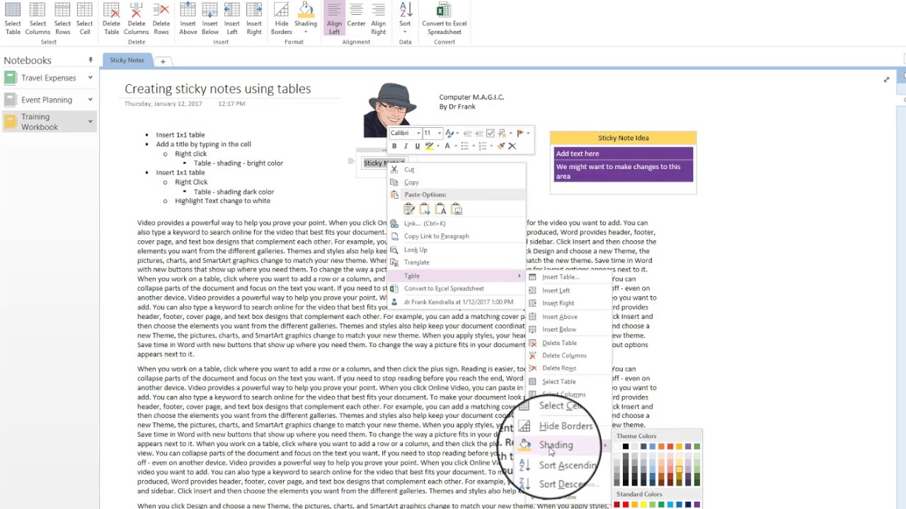Screen dimensions: 906x509
Task: Click the red flag tag icon
Action: click(x=520, y=133)
